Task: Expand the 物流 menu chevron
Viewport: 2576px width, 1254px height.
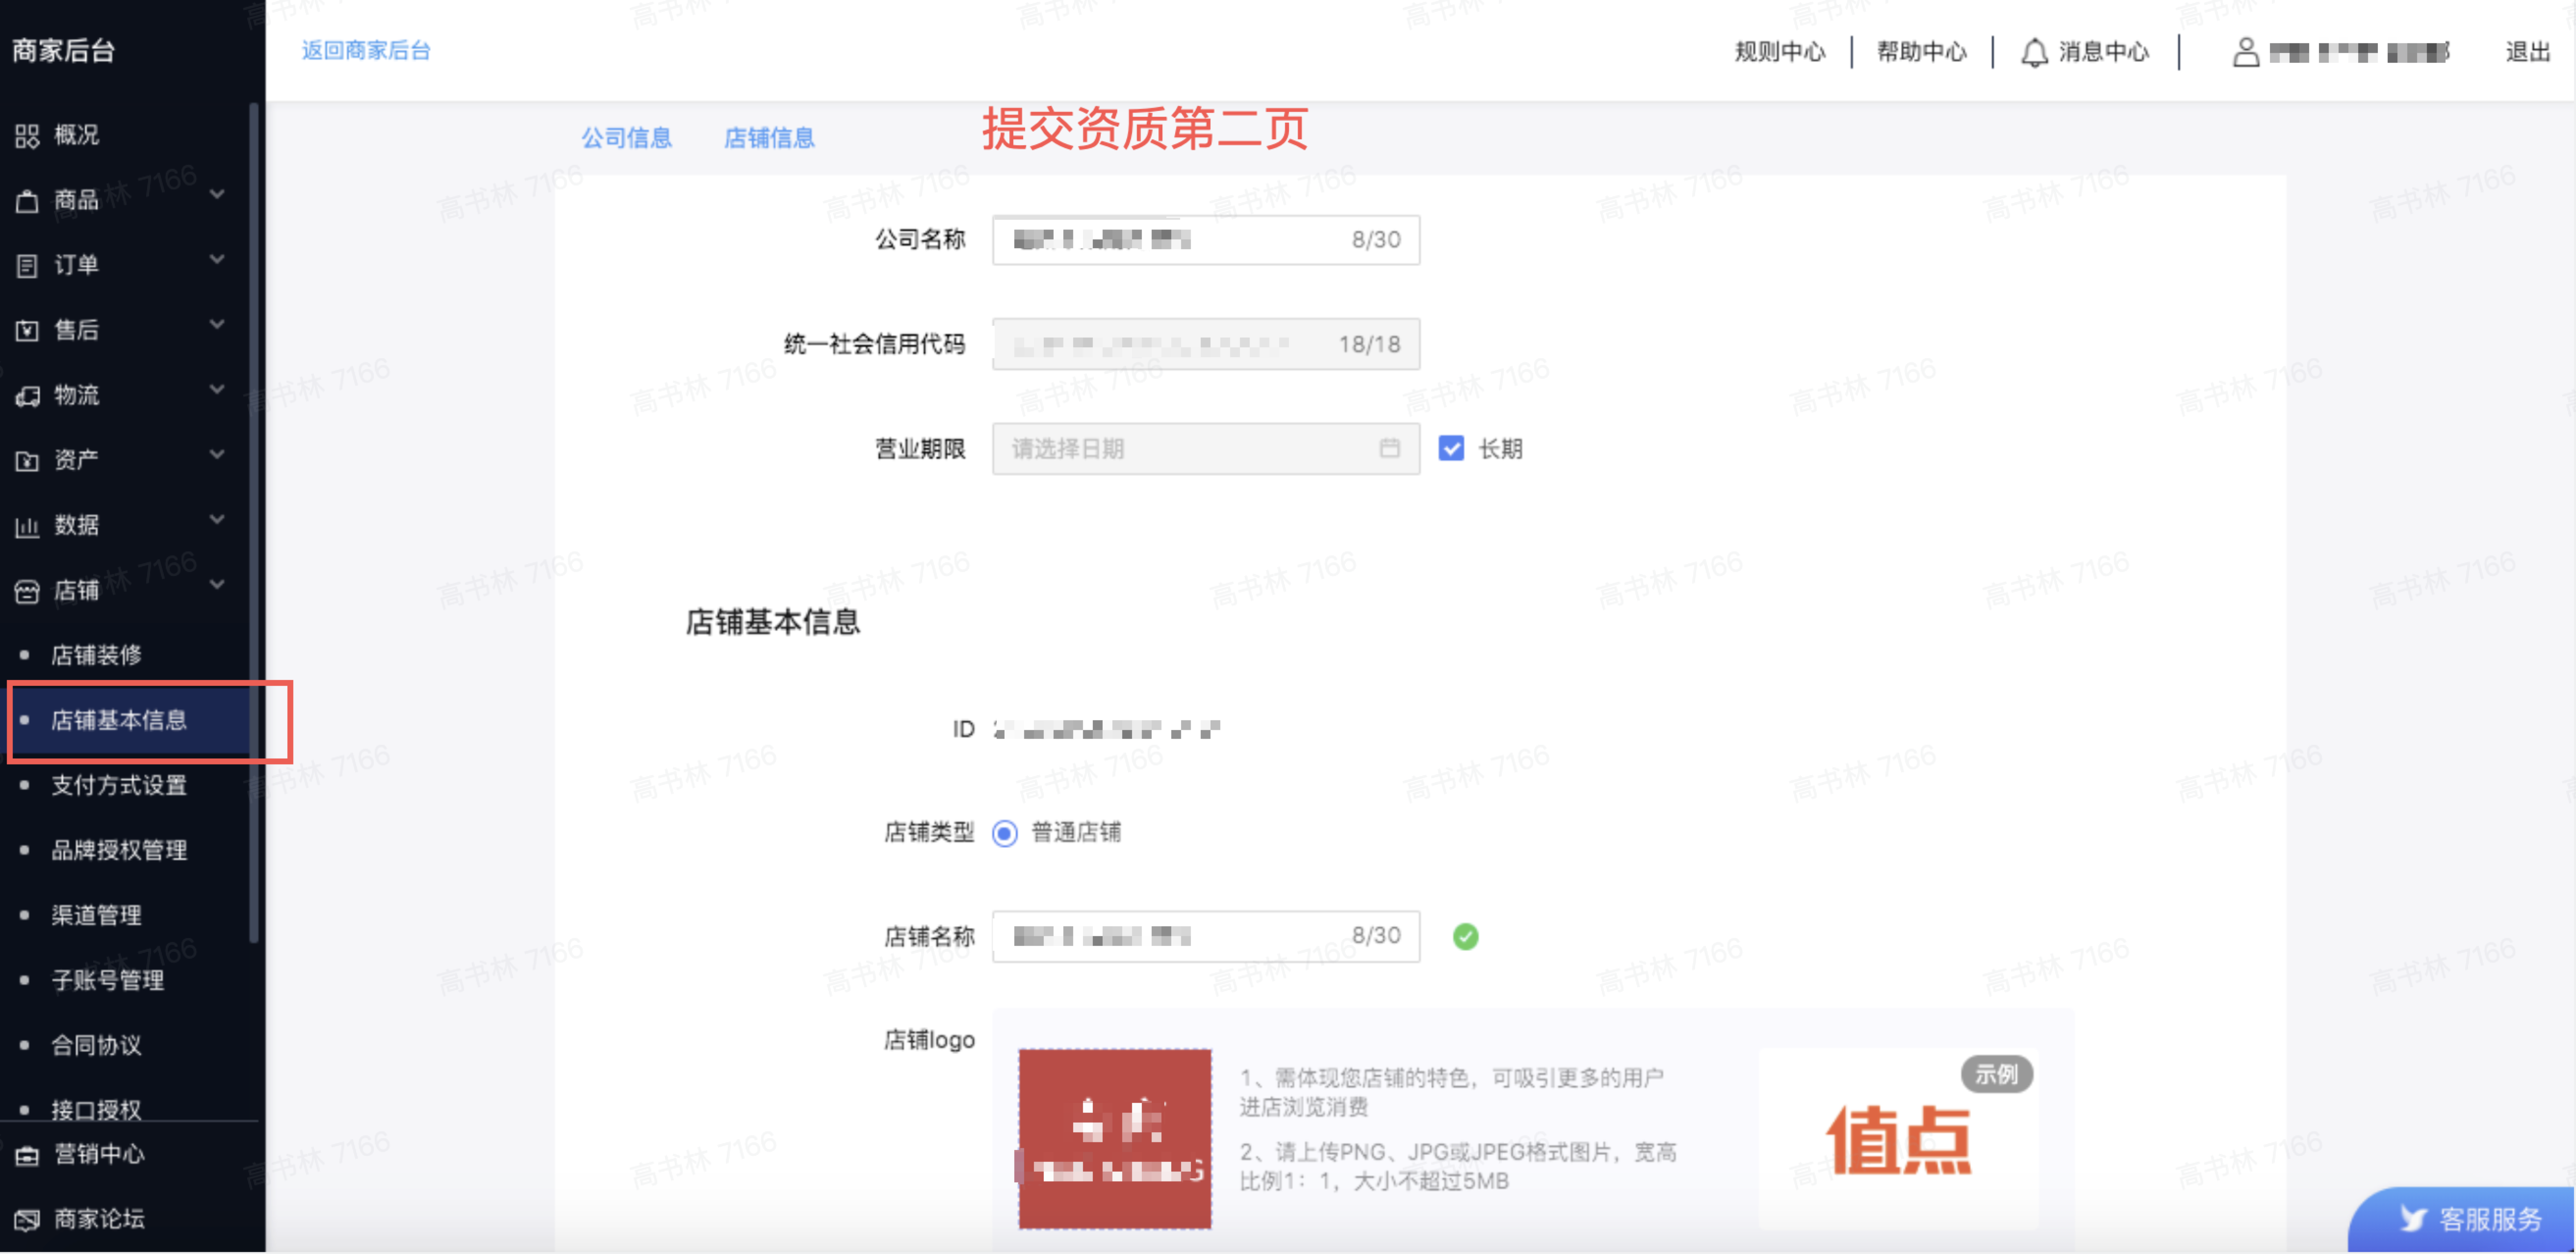Action: (x=217, y=389)
